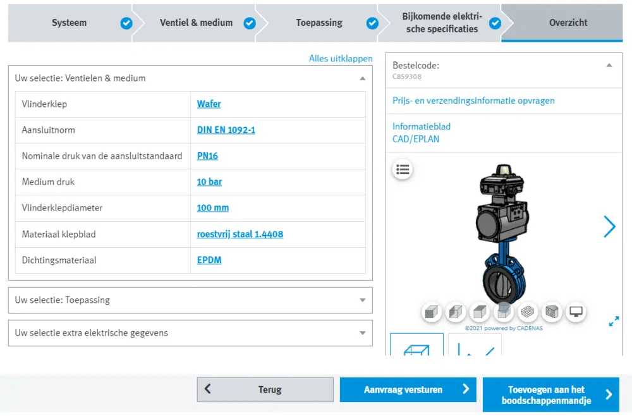632x416 pixels.
Task: Open the viewer options hamburger menu
Action: pos(403,169)
